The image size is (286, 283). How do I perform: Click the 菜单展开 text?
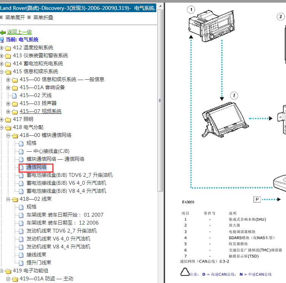(x=15, y=17)
